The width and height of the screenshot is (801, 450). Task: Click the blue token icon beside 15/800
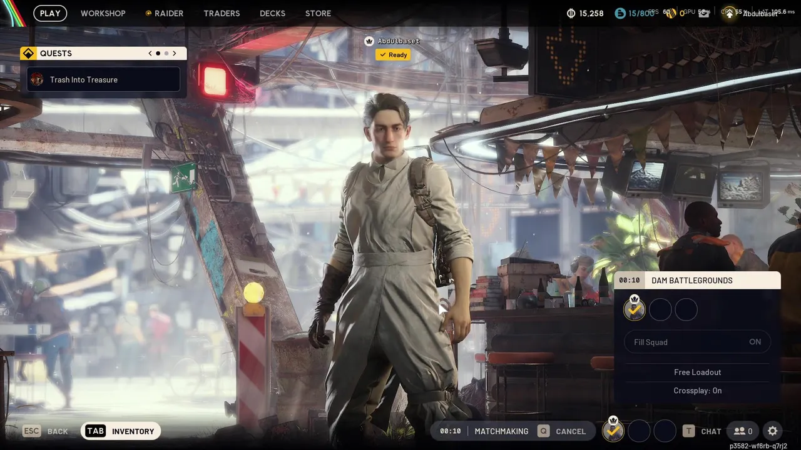[x=620, y=13]
